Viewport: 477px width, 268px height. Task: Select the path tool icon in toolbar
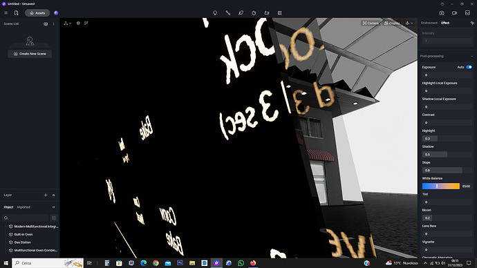(228, 13)
